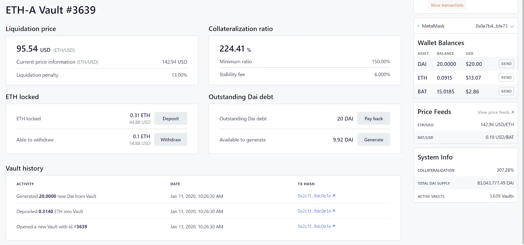This screenshot has width=524, height=245.
Task: Open tx hash link for Generated Dai
Action: (314, 196)
